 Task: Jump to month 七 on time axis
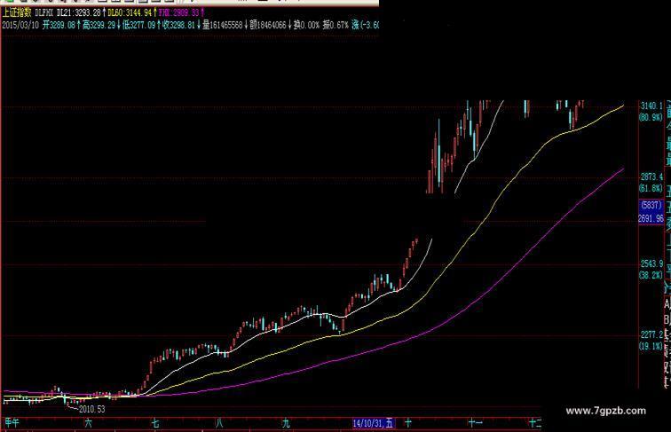[155, 423]
